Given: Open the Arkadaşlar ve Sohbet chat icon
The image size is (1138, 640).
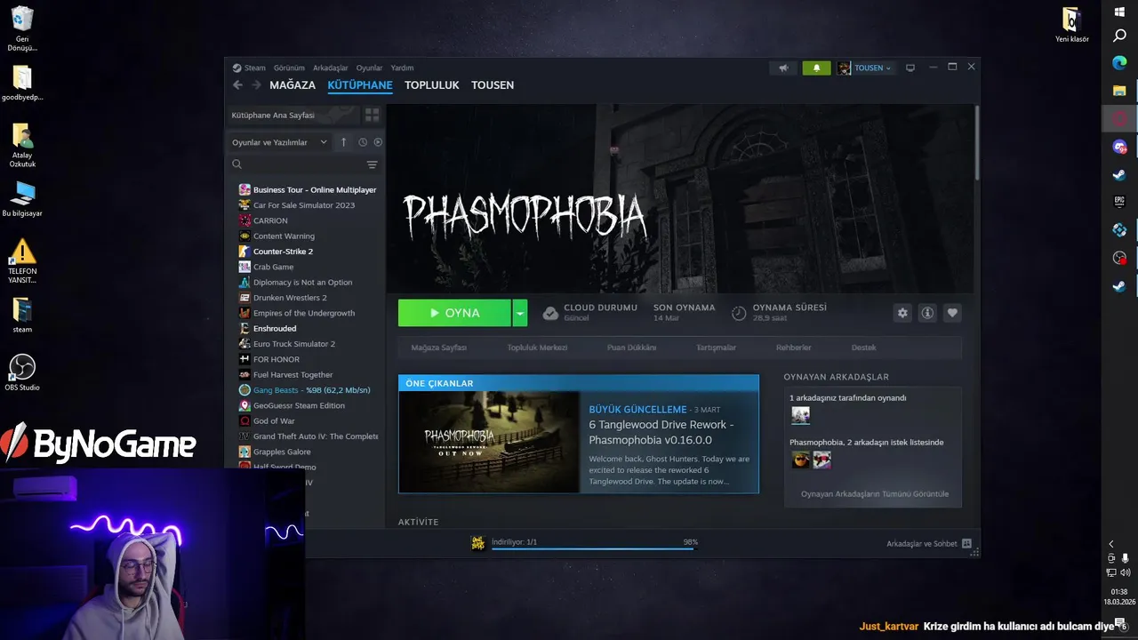Looking at the screenshot, I should pos(966,543).
